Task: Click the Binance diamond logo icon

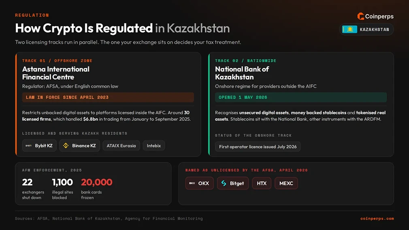Action: [x=66, y=146]
